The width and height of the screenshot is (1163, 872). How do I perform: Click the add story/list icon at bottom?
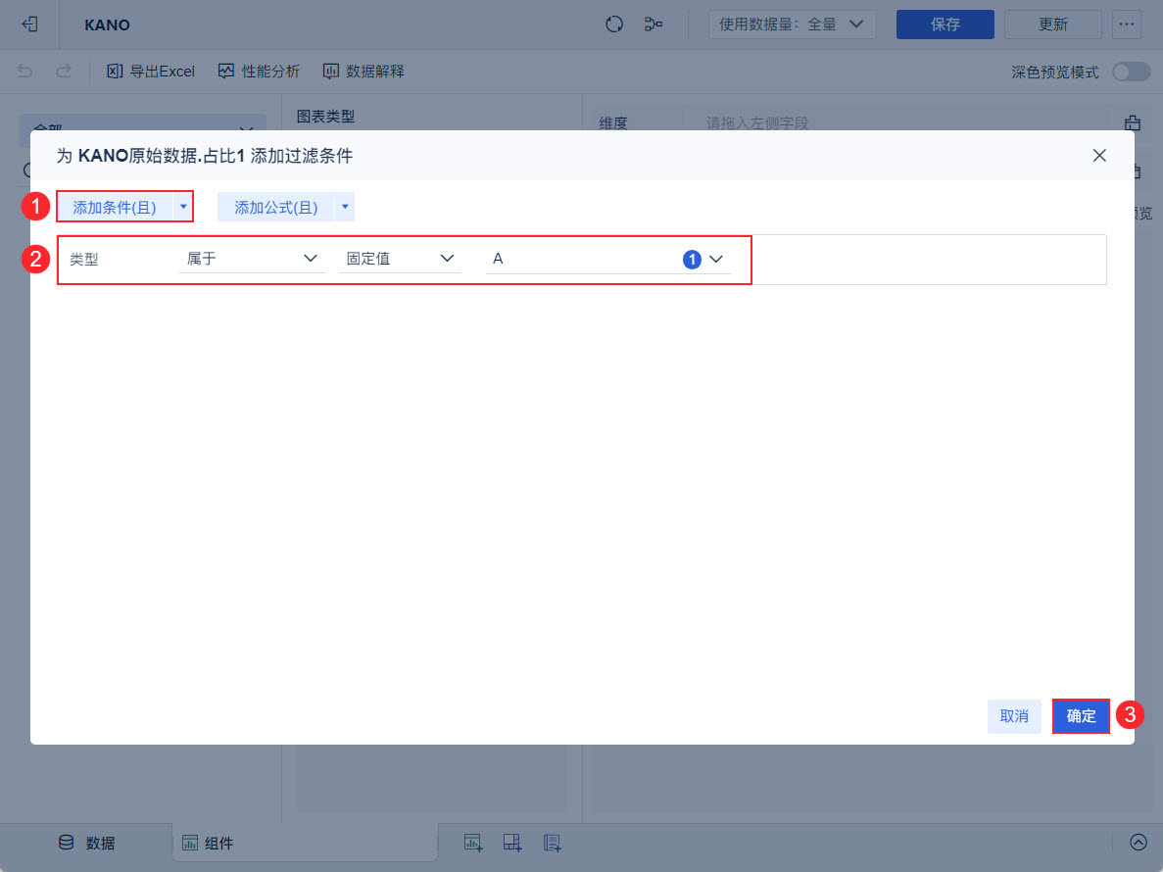(552, 843)
